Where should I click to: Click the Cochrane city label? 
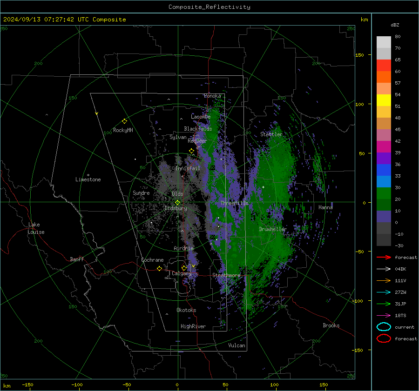pos(152,260)
